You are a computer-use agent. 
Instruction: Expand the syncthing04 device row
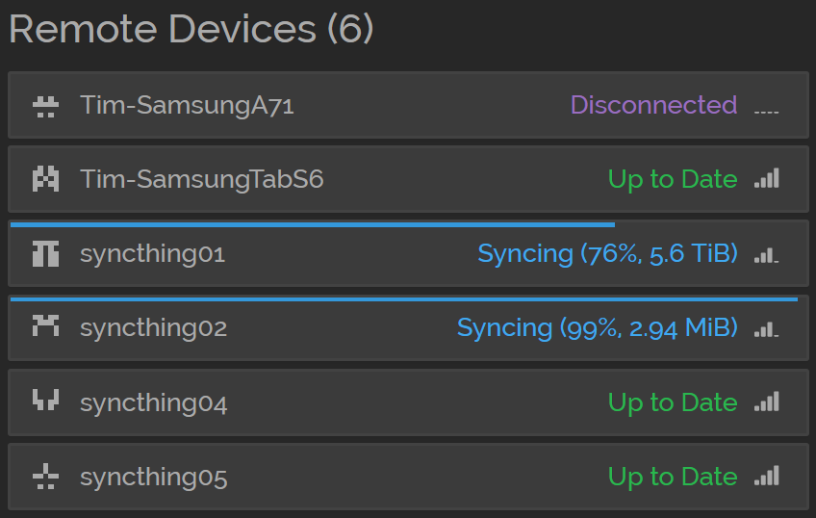coord(408,402)
